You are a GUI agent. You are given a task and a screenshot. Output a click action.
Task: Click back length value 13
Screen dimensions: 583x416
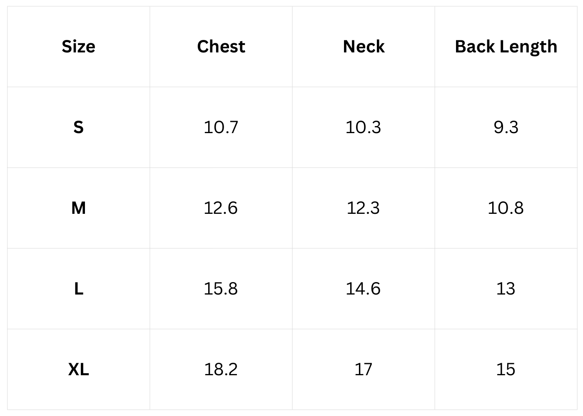[x=506, y=288]
